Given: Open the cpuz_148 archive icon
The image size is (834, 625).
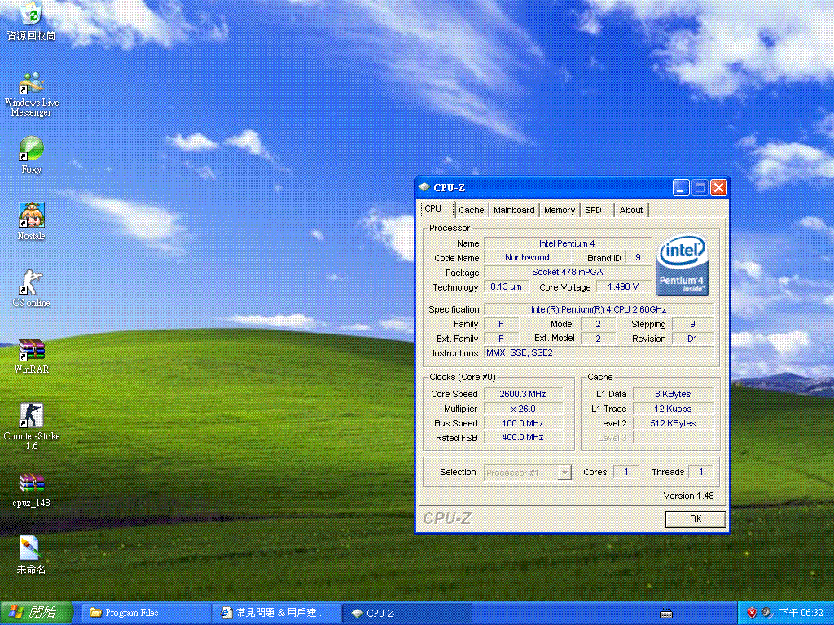Looking at the screenshot, I should 31,483.
